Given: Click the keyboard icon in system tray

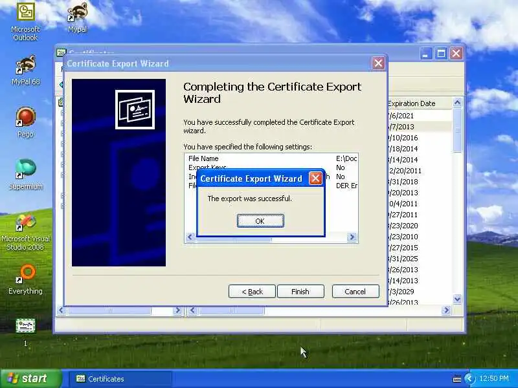Looking at the screenshot, I should (x=457, y=379).
